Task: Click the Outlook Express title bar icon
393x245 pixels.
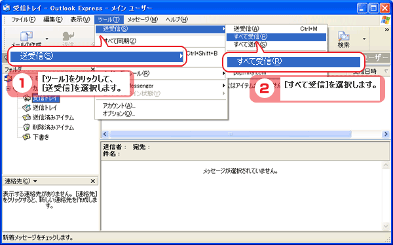Action: 6,8
